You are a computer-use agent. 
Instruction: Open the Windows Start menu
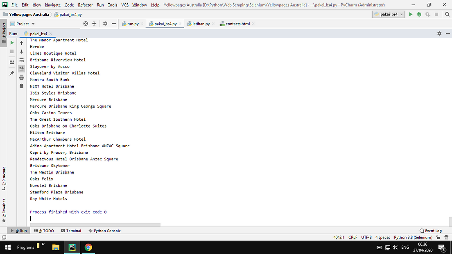coord(8,247)
